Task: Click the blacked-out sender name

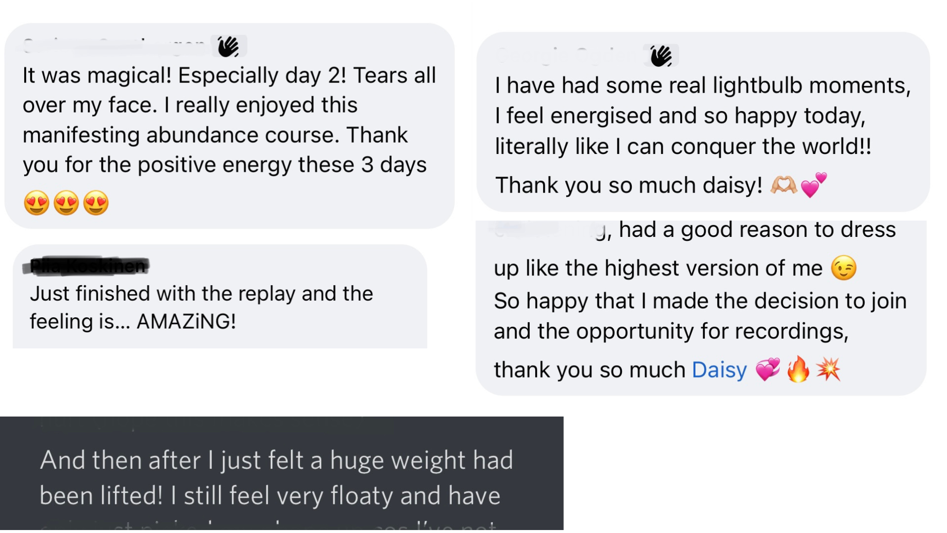Action: [86, 266]
